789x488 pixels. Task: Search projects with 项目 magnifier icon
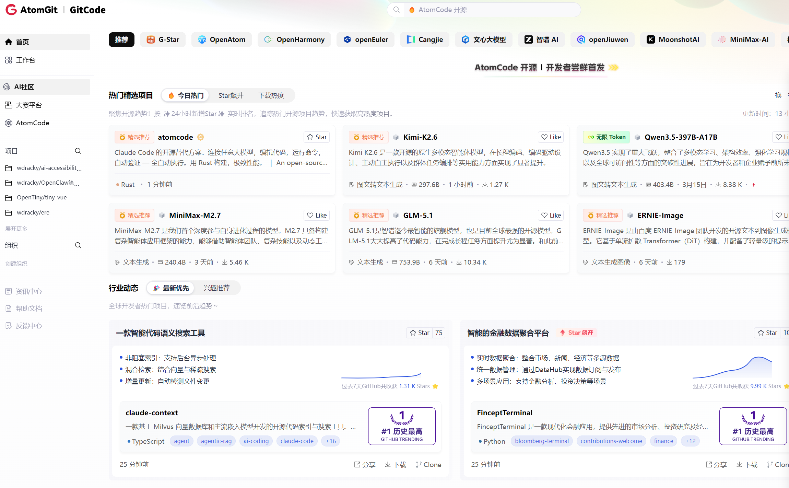pos(78,151)
